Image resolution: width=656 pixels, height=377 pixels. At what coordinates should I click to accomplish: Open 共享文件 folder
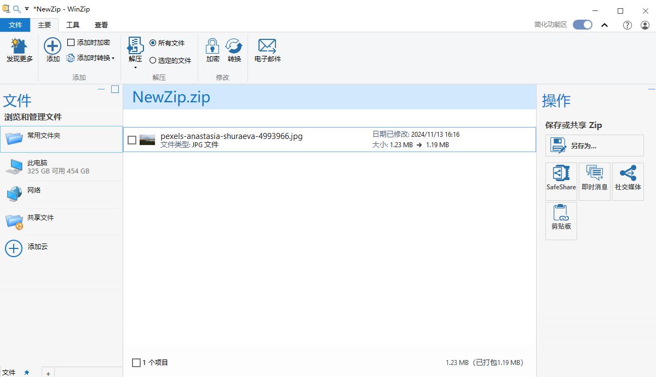pos(61,222)
